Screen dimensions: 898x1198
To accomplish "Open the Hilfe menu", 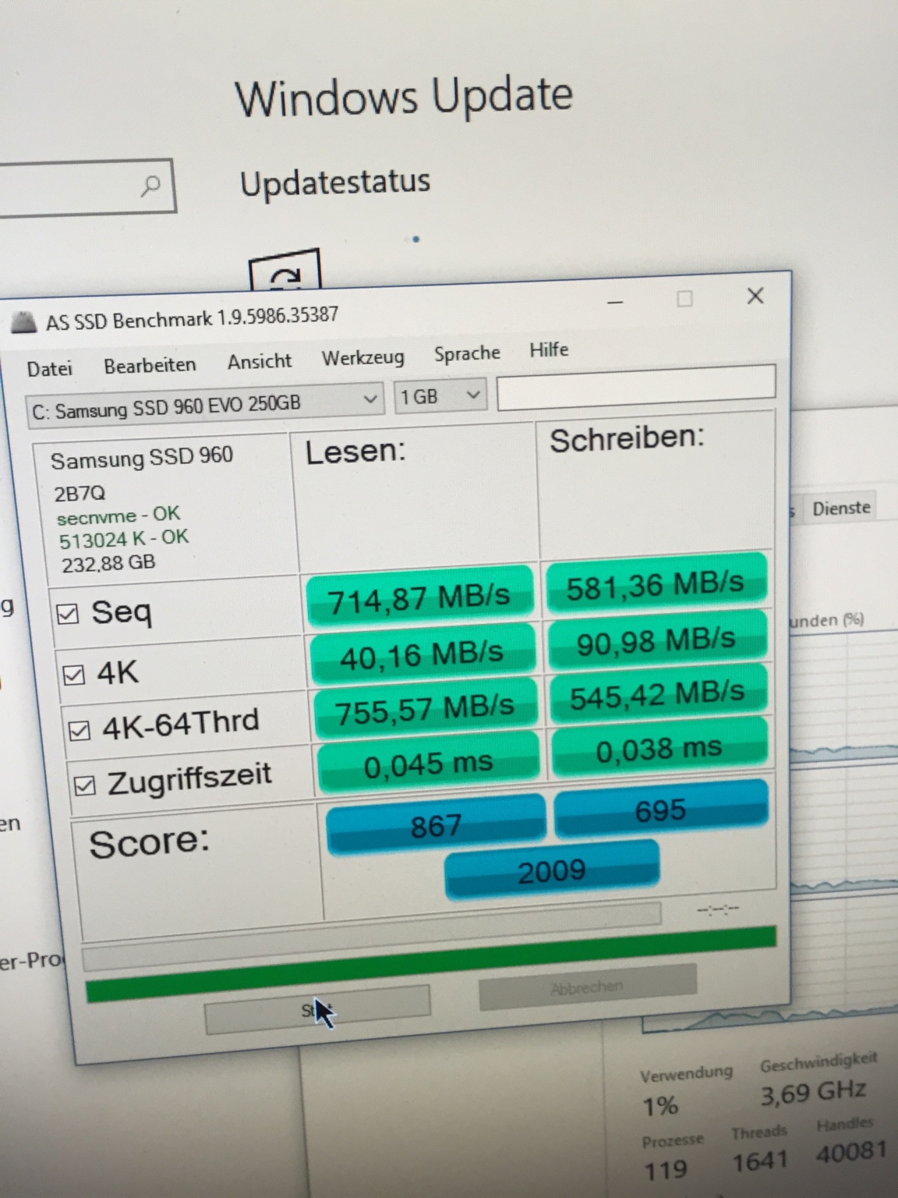I will (x=549, y=349).
